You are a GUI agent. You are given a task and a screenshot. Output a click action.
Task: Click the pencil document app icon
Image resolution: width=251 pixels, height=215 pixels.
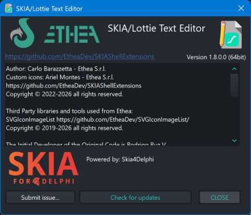pos(231,35)
